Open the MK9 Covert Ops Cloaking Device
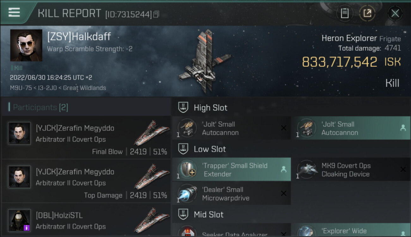This screenshot has height=237, width=411. click(351, 170)
